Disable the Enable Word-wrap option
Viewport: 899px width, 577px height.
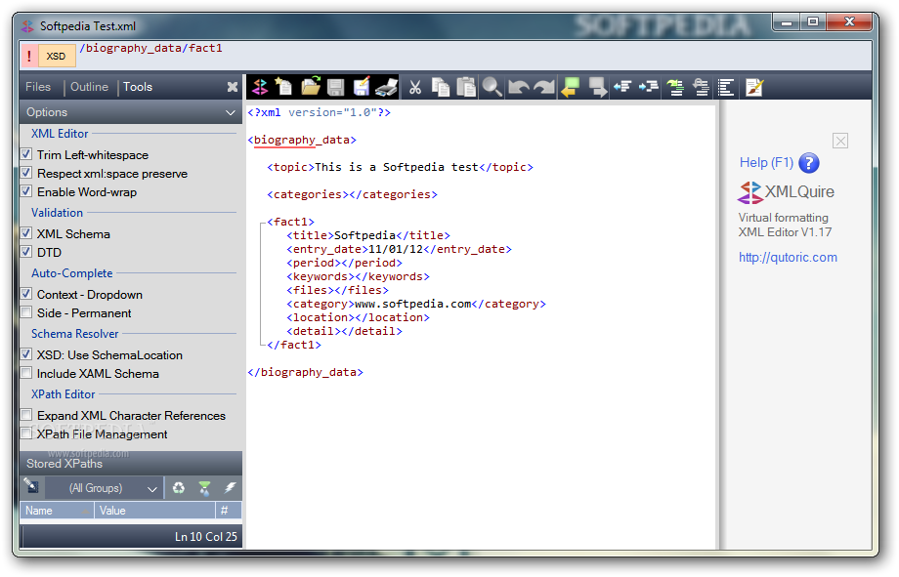(26, 191)
